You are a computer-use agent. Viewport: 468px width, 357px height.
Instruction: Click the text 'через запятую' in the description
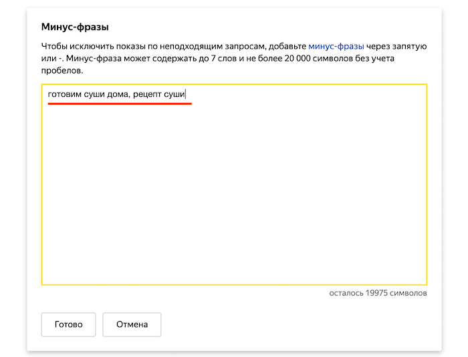(x=396, y=47)
